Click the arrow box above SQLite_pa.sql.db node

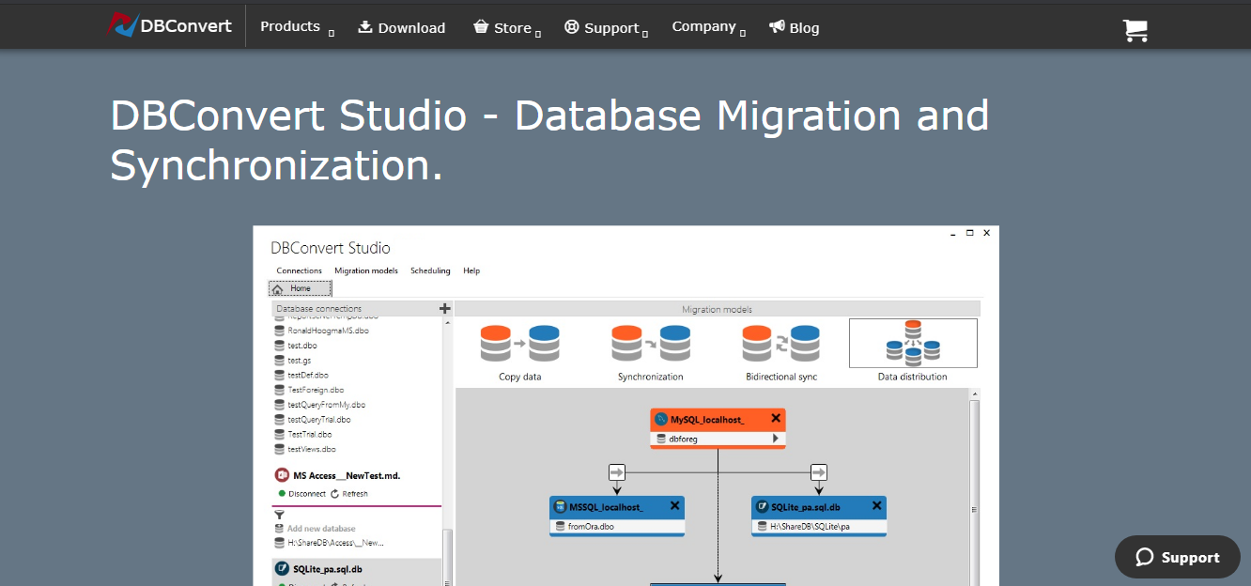[819, 471]
